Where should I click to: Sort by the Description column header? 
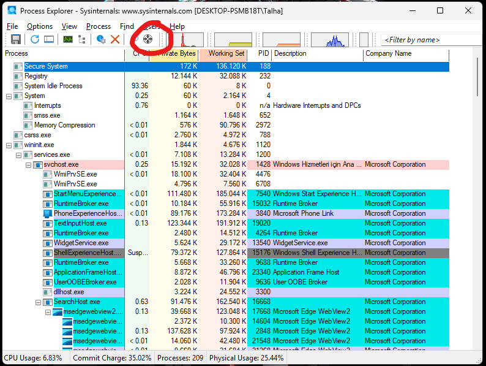tap(317, 53)
